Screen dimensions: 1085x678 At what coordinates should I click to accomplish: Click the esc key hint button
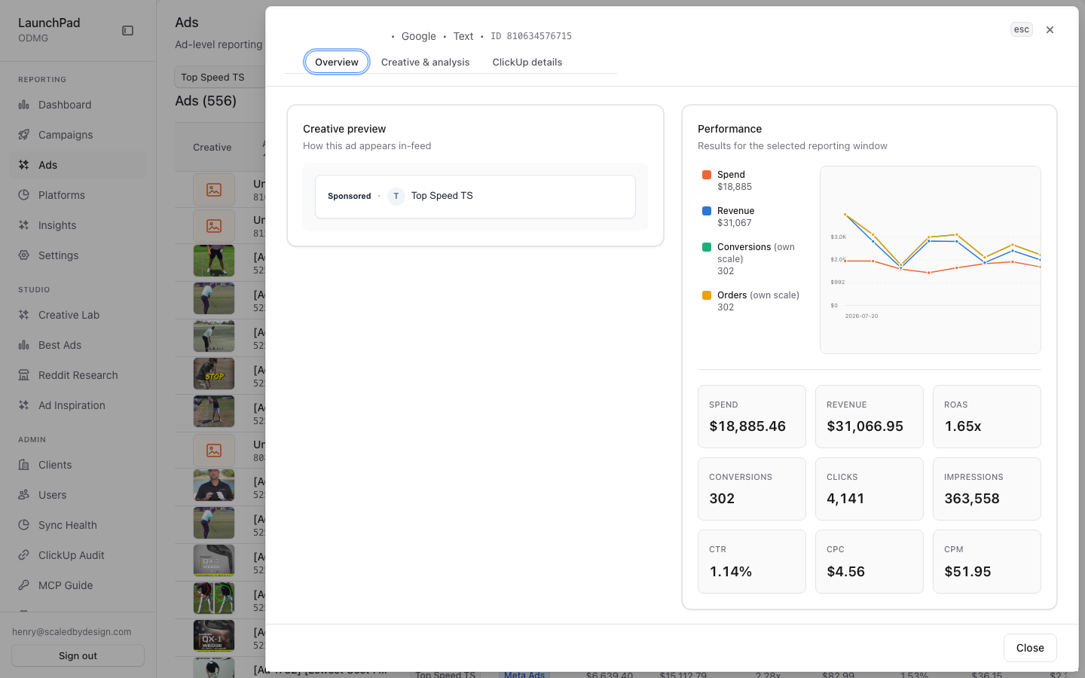point(1022,29)
